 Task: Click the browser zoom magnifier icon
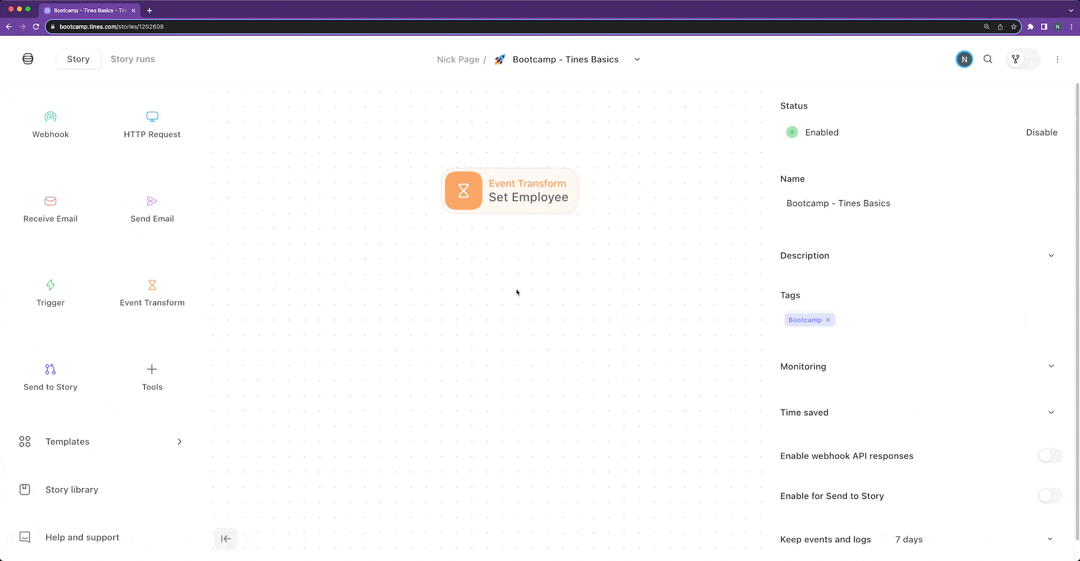pyautogui.click(x=987, y=26)
